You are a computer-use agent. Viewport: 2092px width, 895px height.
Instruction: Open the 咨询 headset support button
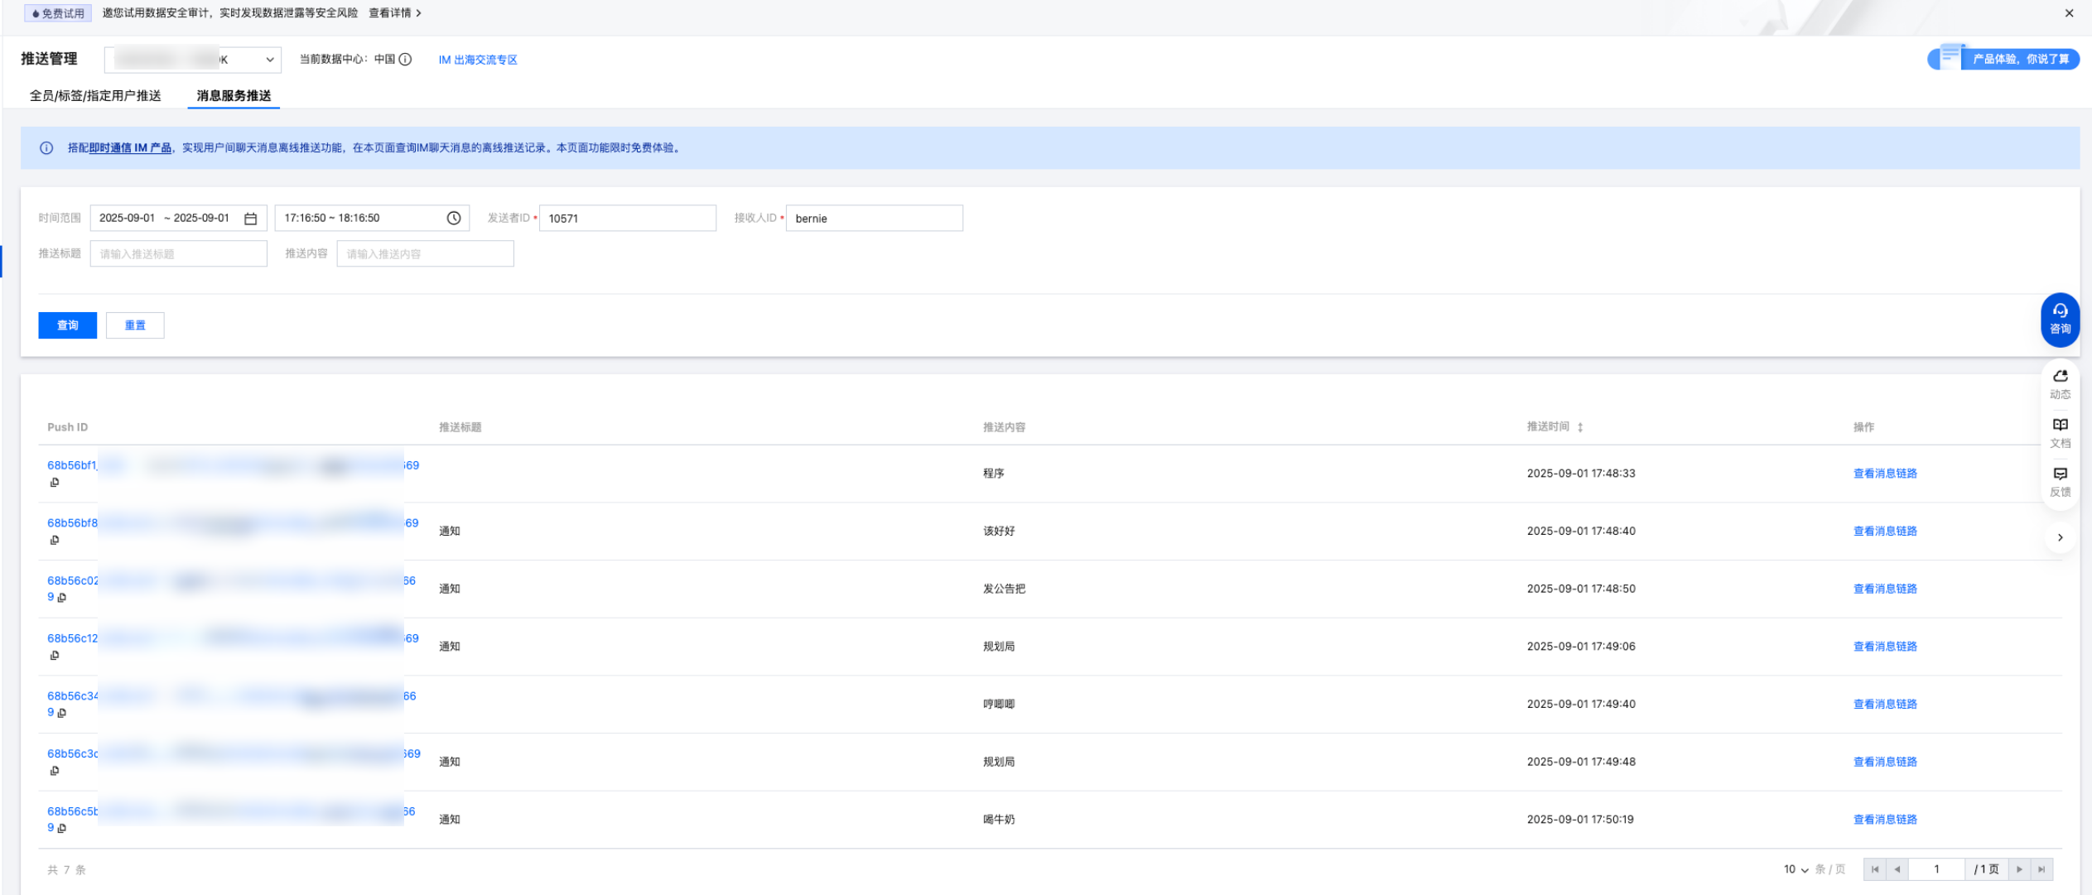tap(2059, 319)
